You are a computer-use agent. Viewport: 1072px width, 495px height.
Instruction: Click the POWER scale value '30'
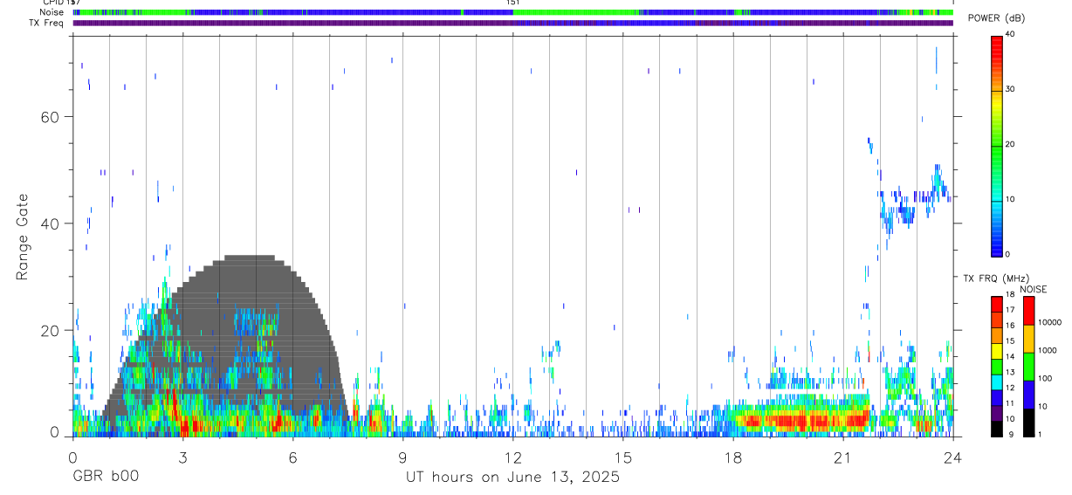click(1011, 90)
